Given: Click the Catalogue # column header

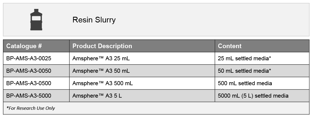Looking at the screenshot, I should point(24,46).
